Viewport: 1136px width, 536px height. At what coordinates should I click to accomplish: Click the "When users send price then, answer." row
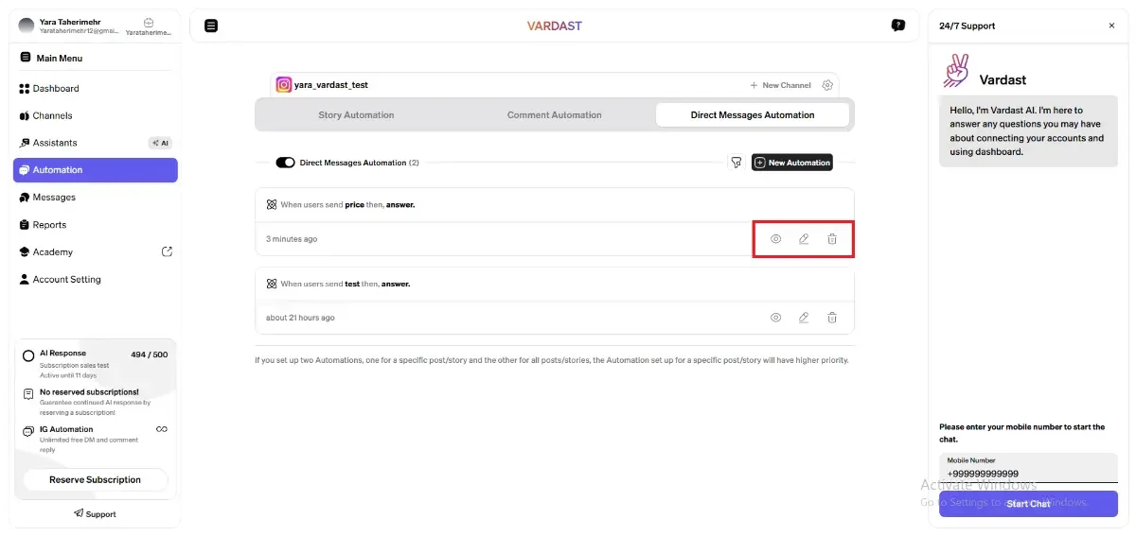pos(555,204)
